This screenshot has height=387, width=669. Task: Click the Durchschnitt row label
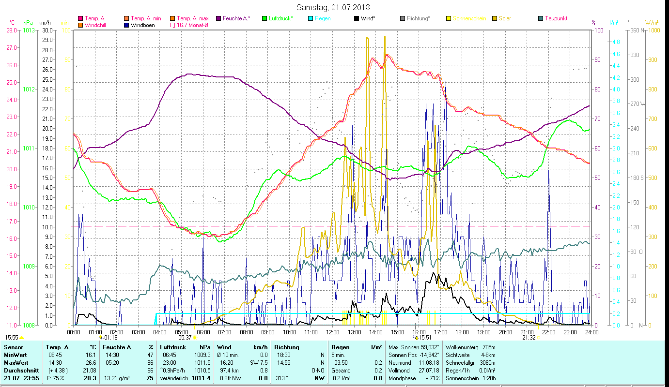tap(19, 370)
